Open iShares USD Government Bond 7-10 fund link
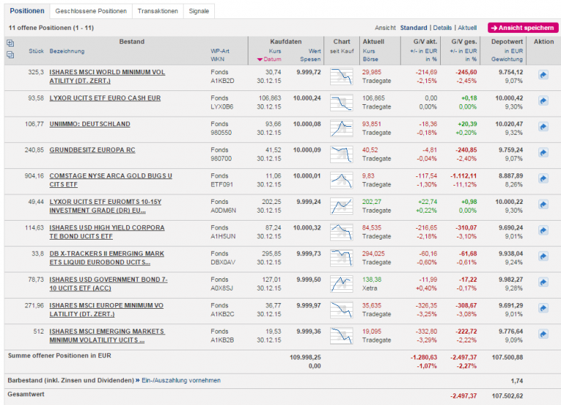 (109, 283)
